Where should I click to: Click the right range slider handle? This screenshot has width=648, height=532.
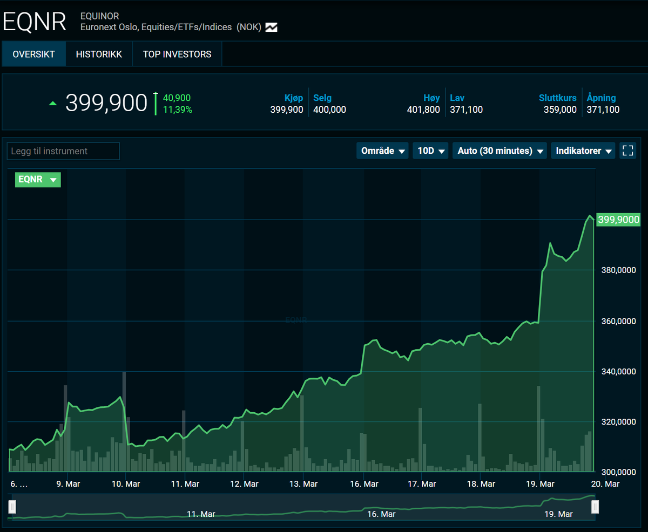595,507
